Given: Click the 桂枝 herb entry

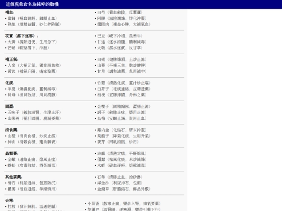Looking at the screenshot, I should 31,206.
